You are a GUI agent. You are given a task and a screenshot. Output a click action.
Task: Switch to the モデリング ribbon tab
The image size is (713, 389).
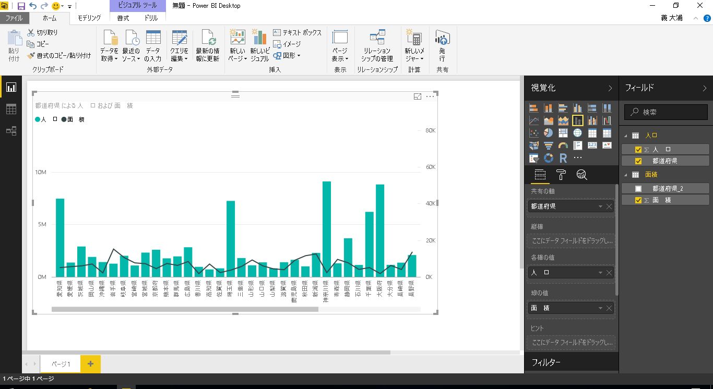tap(89, 18)
